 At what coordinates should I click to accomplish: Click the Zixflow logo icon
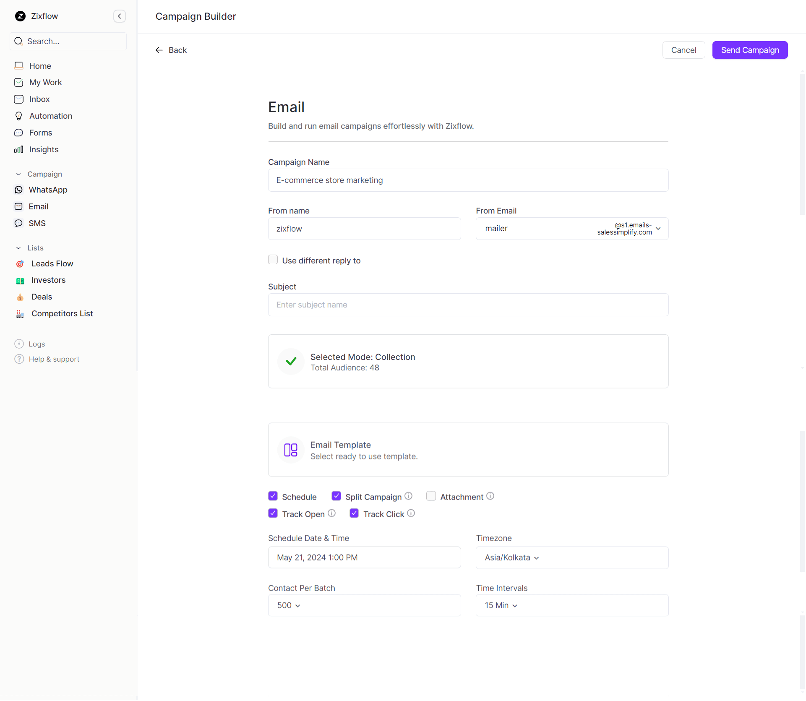click(20, 16)
